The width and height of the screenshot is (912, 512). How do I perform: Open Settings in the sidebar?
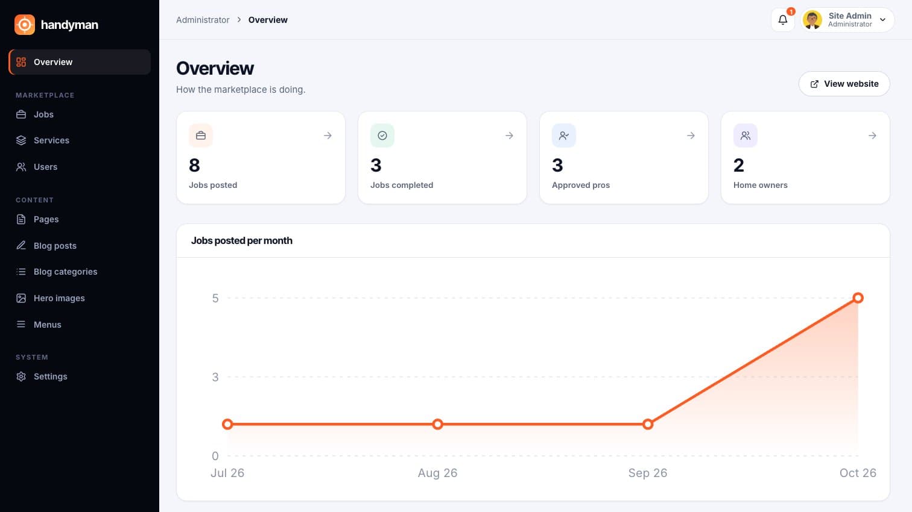coord(80,376)
